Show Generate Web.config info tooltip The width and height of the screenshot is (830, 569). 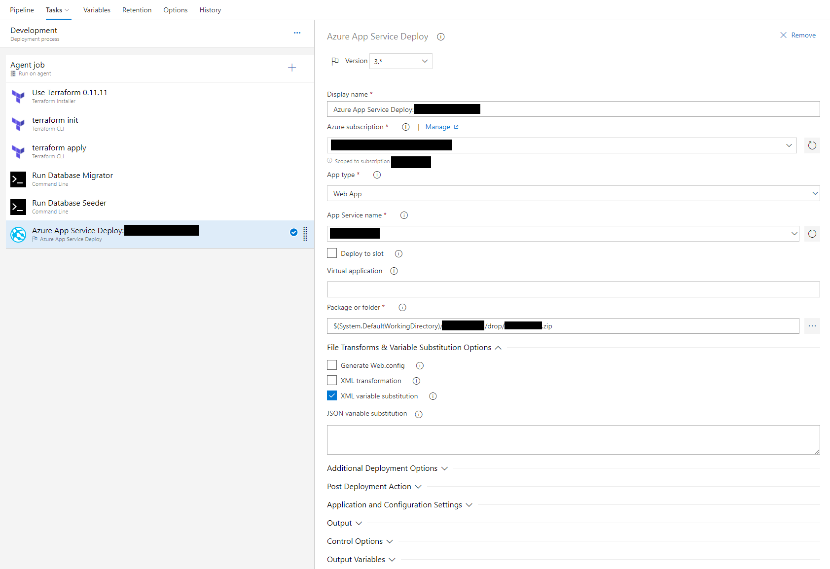(420, 366)
